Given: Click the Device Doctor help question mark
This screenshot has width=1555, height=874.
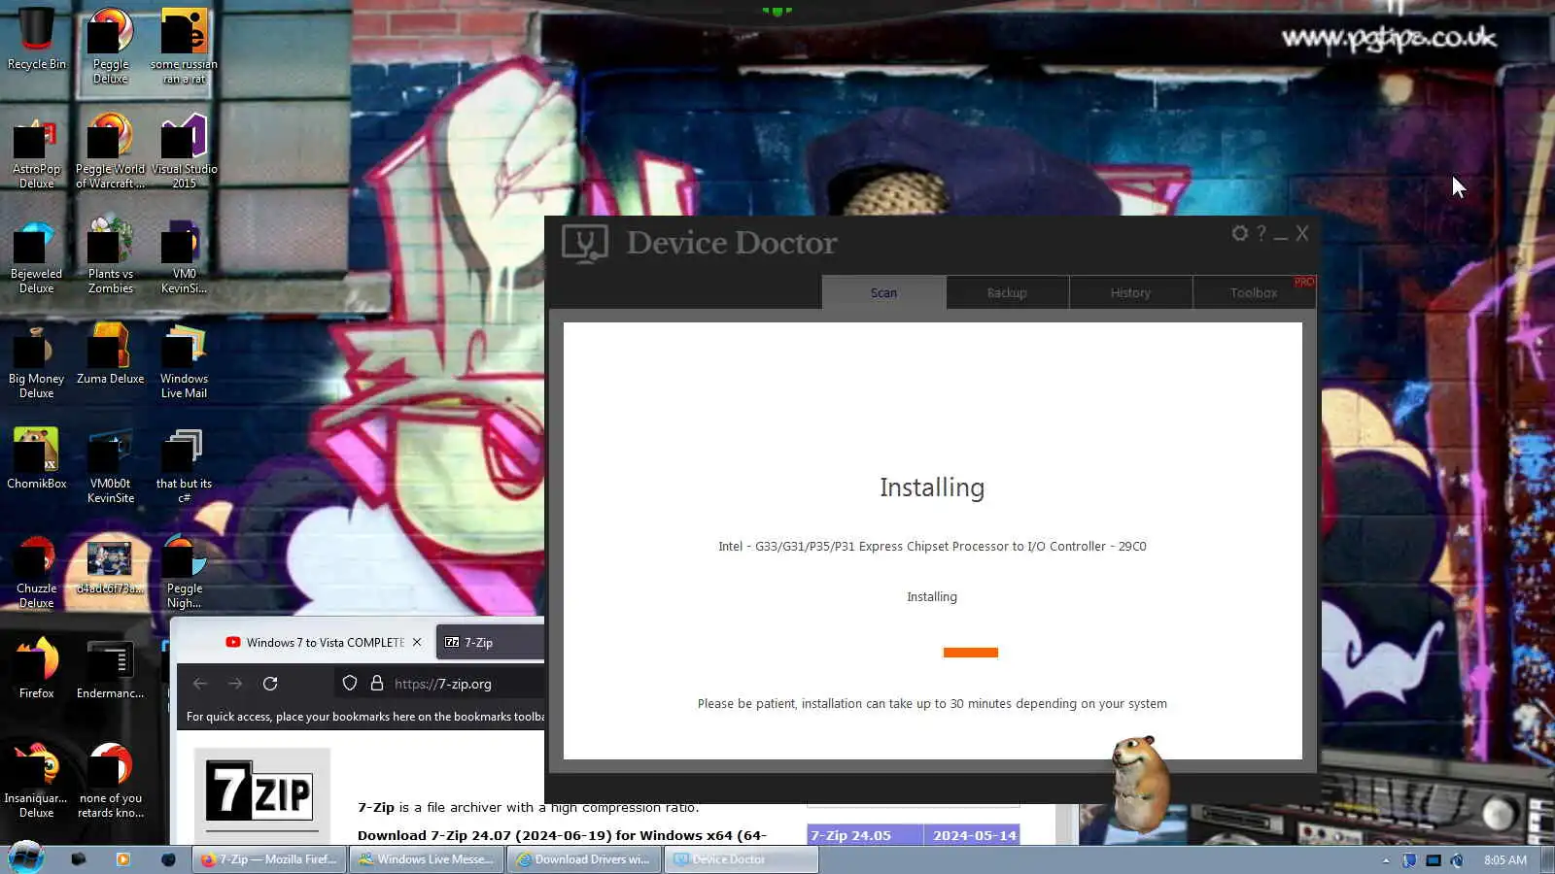Looking at the screenshot, I should (1261, 233).
